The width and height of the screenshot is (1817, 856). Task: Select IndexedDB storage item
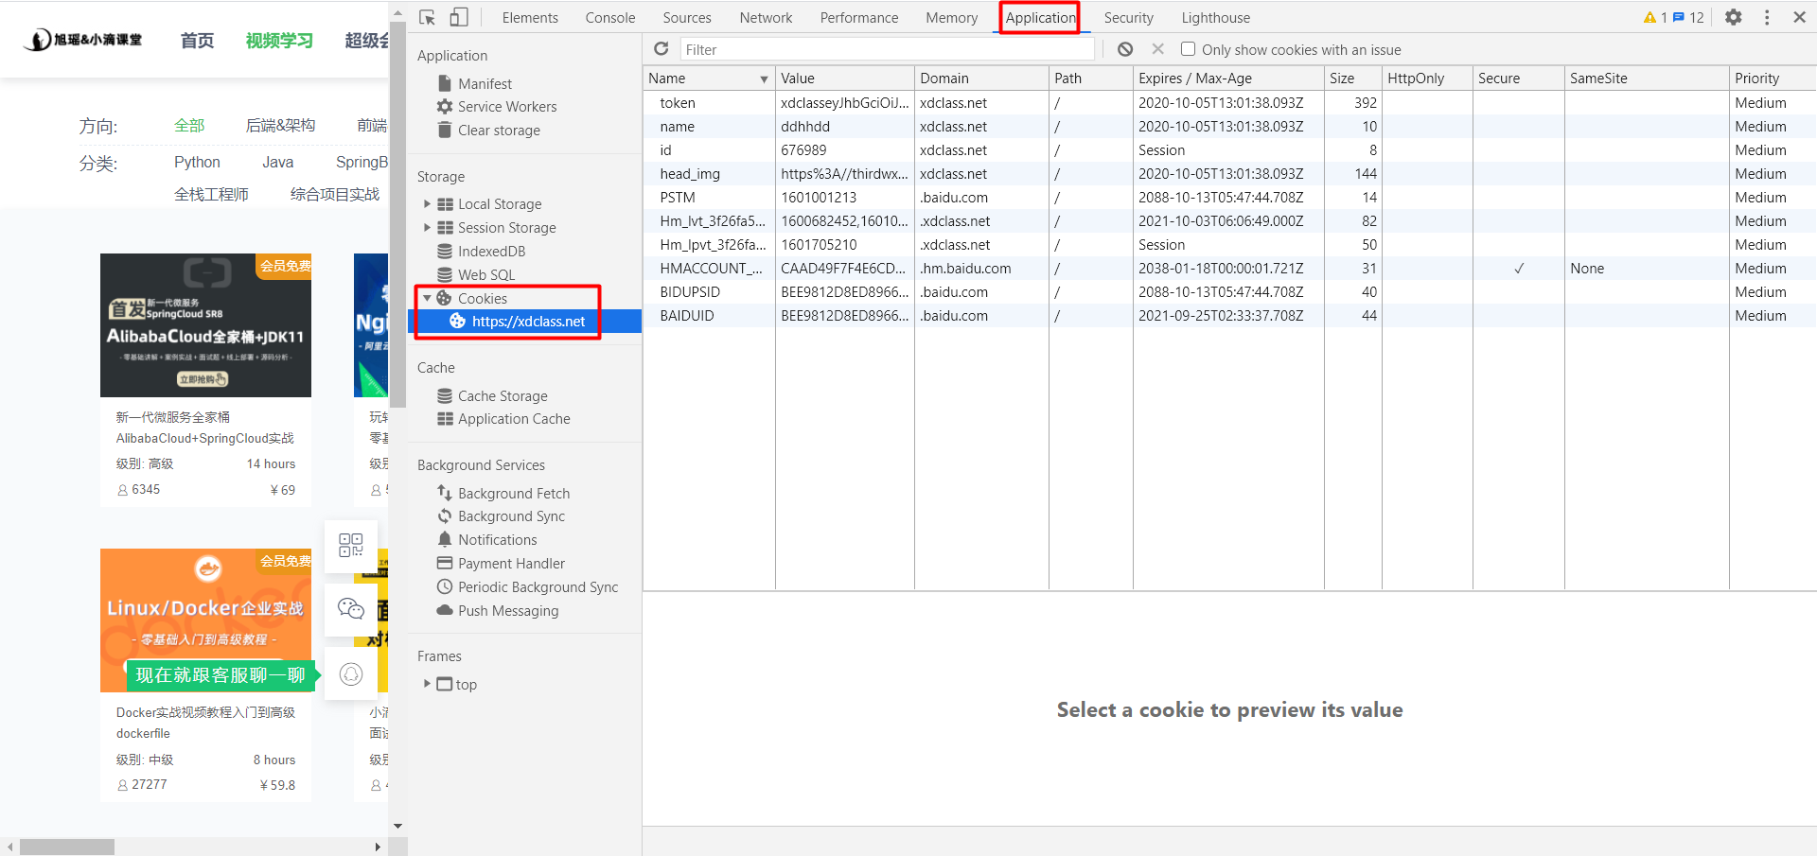point(481,251)
